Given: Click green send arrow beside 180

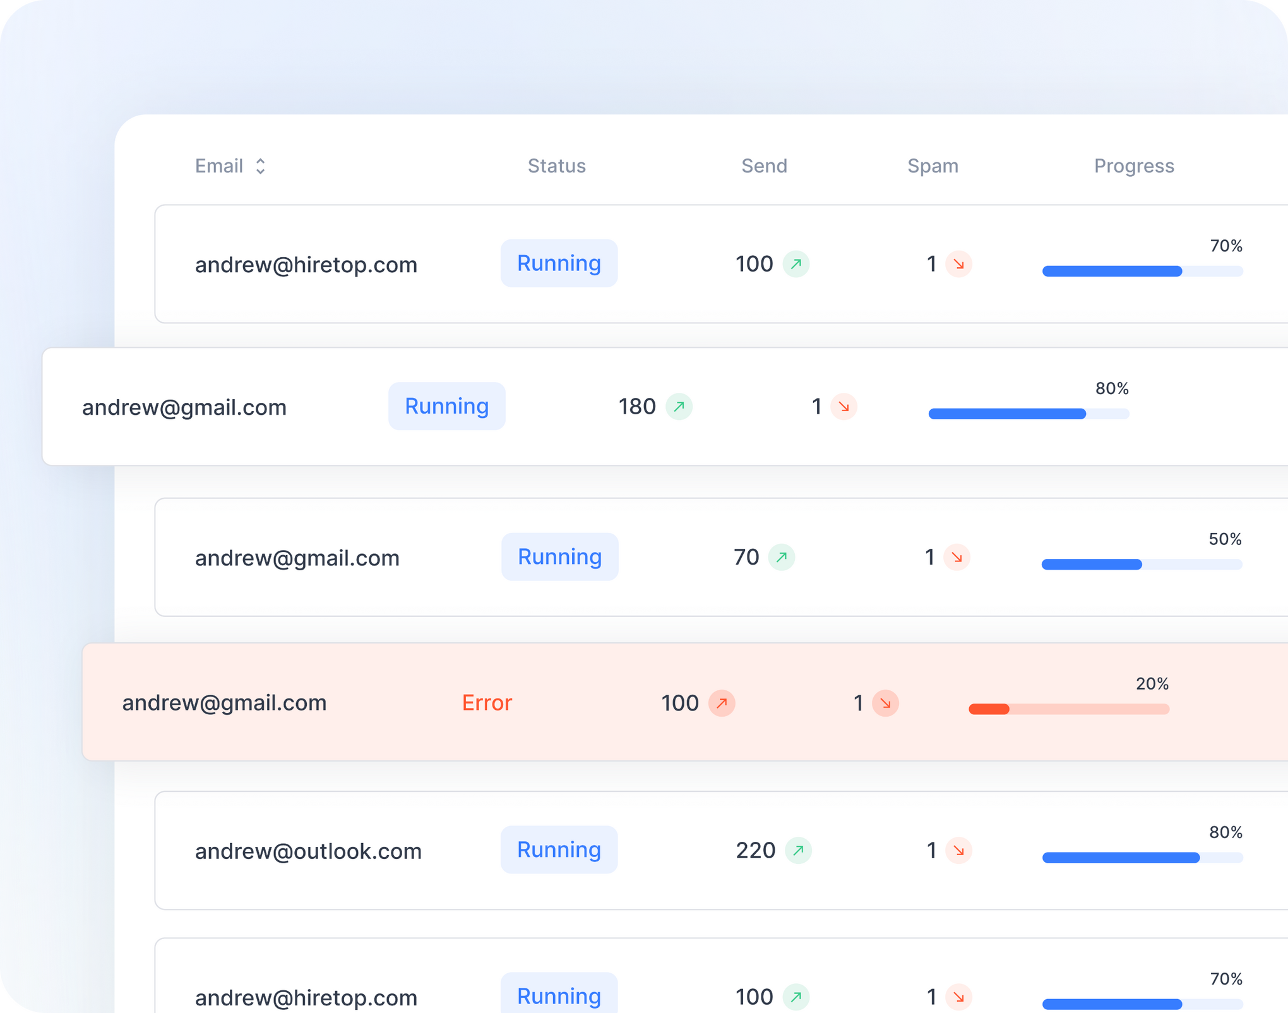Looking at the screenshot, I should pyautogui.click(x=679, y=407).
